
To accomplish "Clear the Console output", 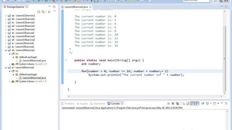I will point(183,104).
